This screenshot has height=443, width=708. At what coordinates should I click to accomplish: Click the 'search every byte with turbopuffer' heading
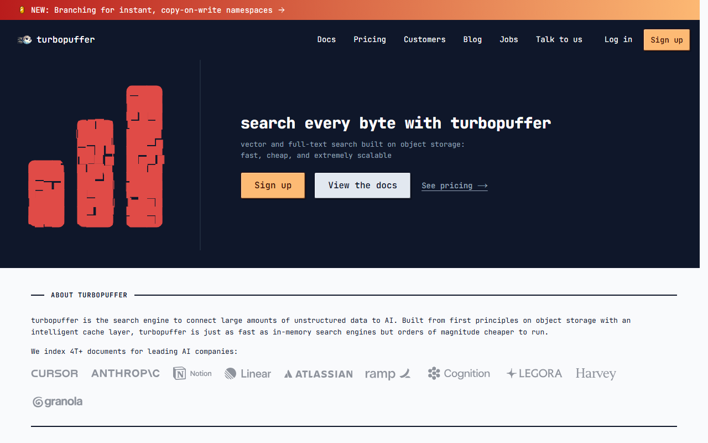point(396,123)
